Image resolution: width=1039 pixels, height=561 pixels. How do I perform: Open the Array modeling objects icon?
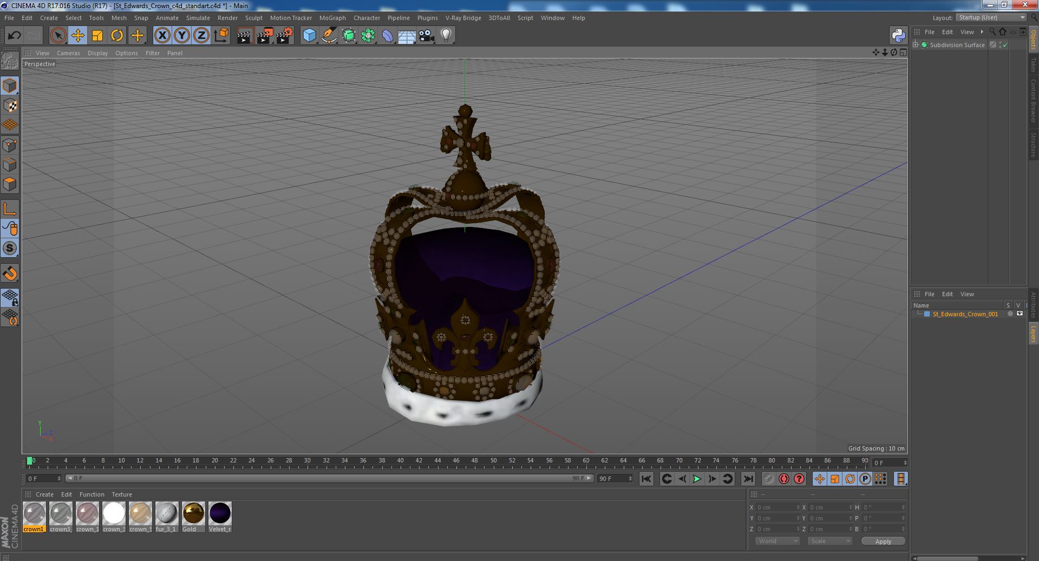pos(368,36)
